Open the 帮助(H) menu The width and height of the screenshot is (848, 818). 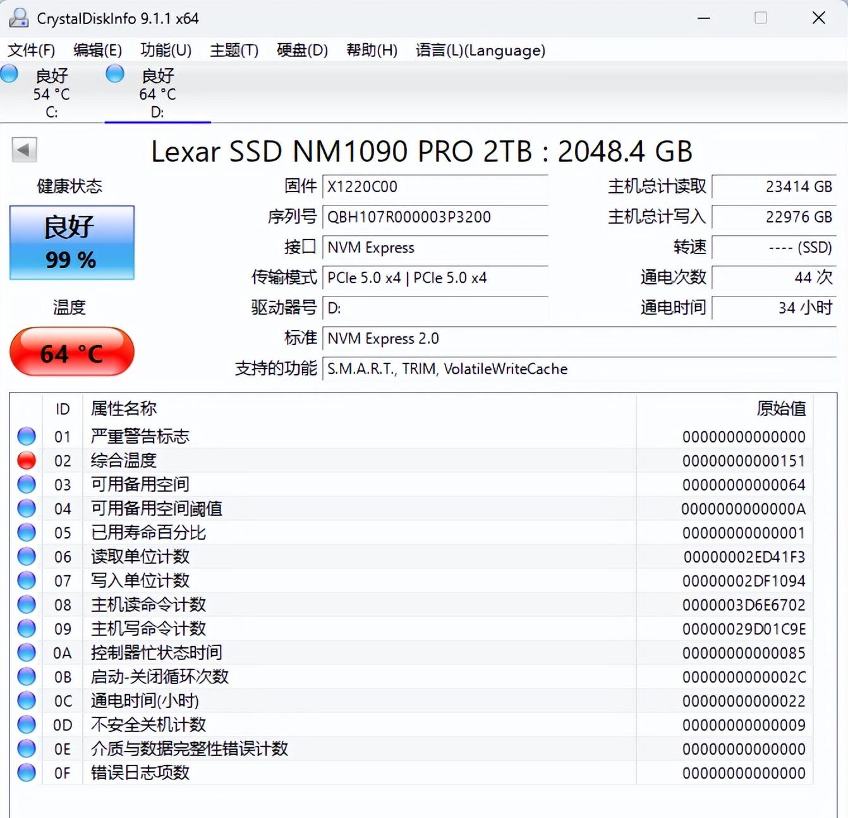point(372,51)
